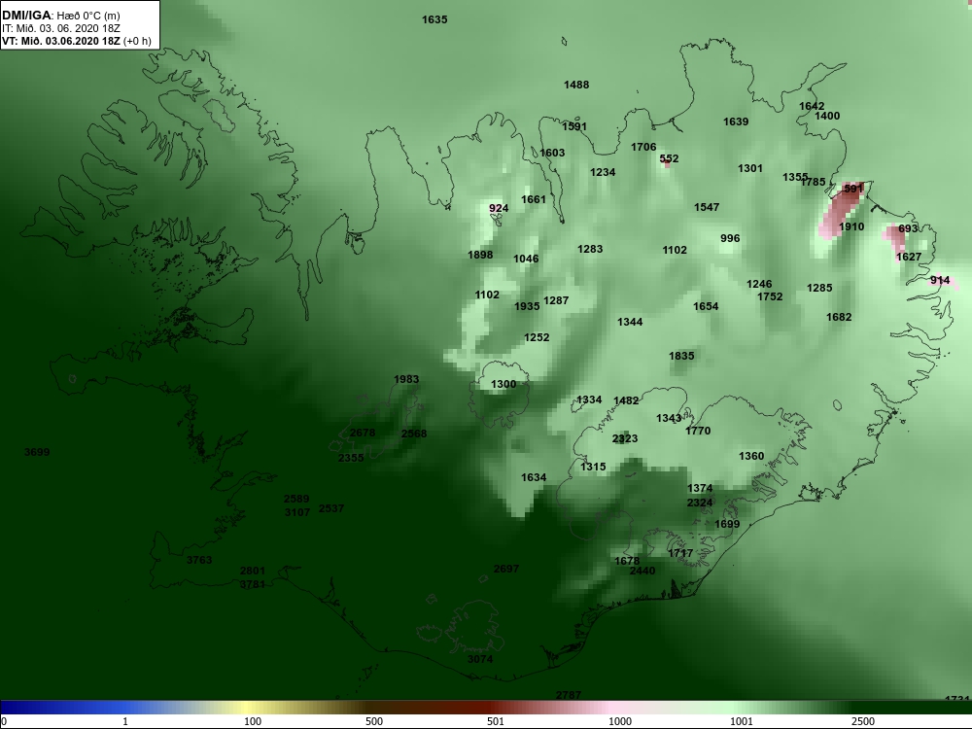This screenshot has width=972, height=729.
Task: Click the value 1246 on the map
Action: click(x=759, y=285)
